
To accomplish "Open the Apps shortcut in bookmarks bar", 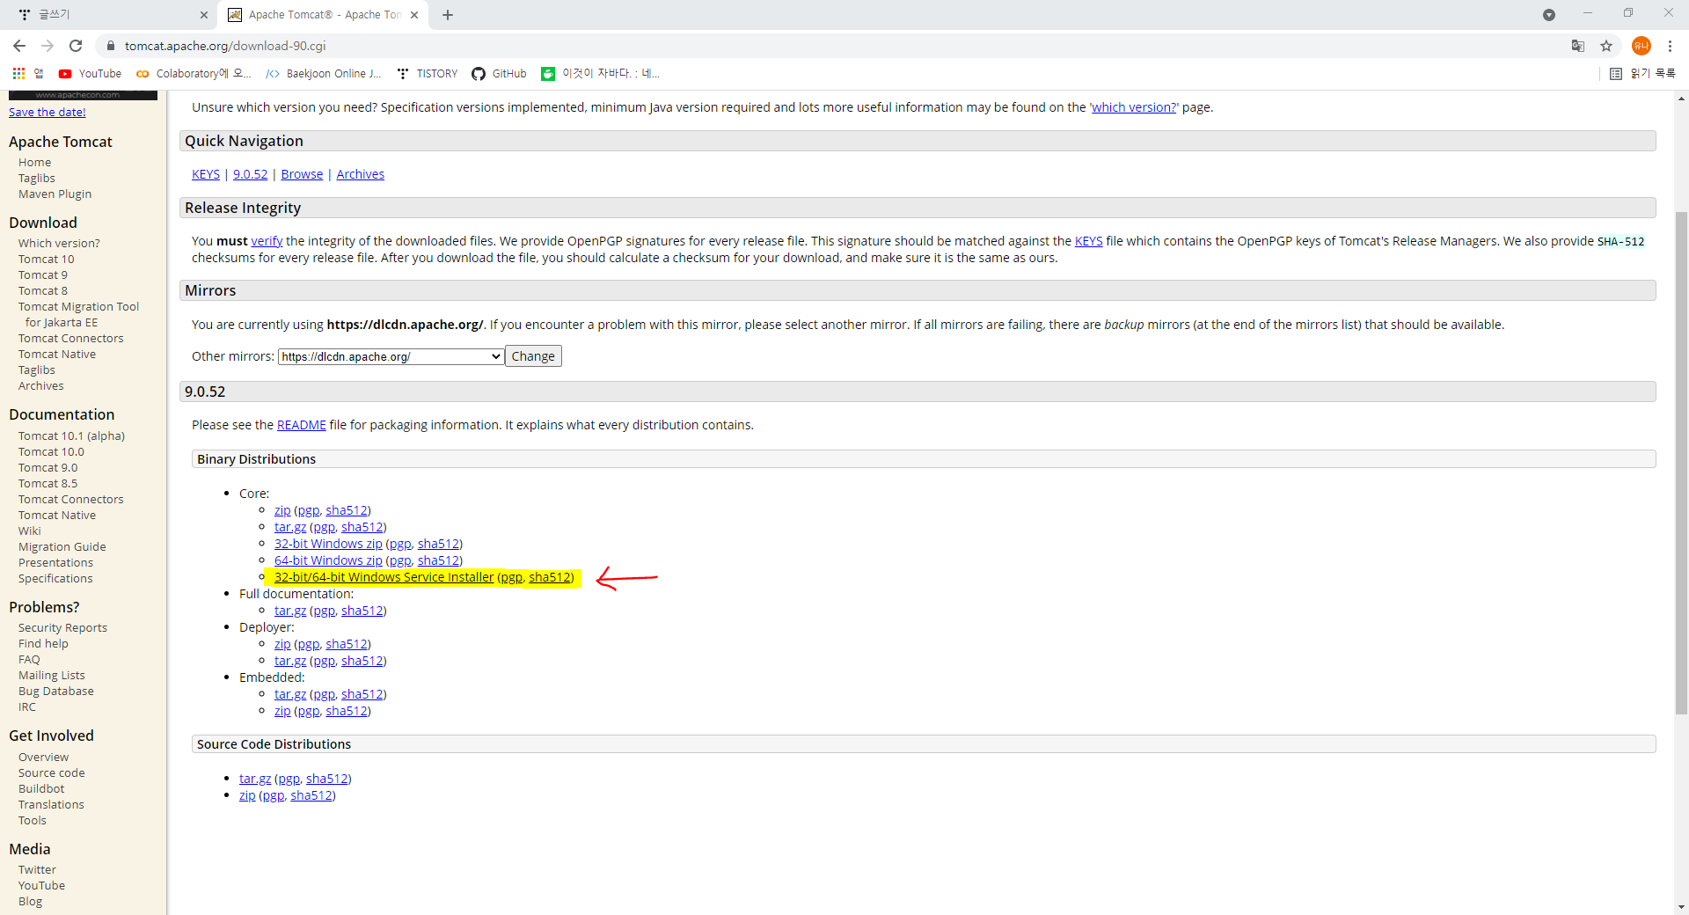I will click(x=26, y=74).
